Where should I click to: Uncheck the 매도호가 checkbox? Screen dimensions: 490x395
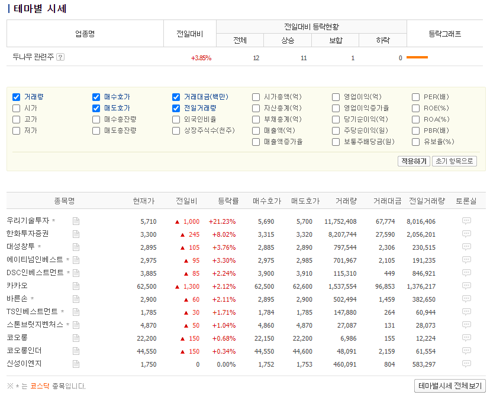tap(96, 108)
